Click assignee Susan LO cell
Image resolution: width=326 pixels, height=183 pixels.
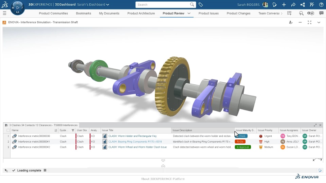[x=290, y=147]
